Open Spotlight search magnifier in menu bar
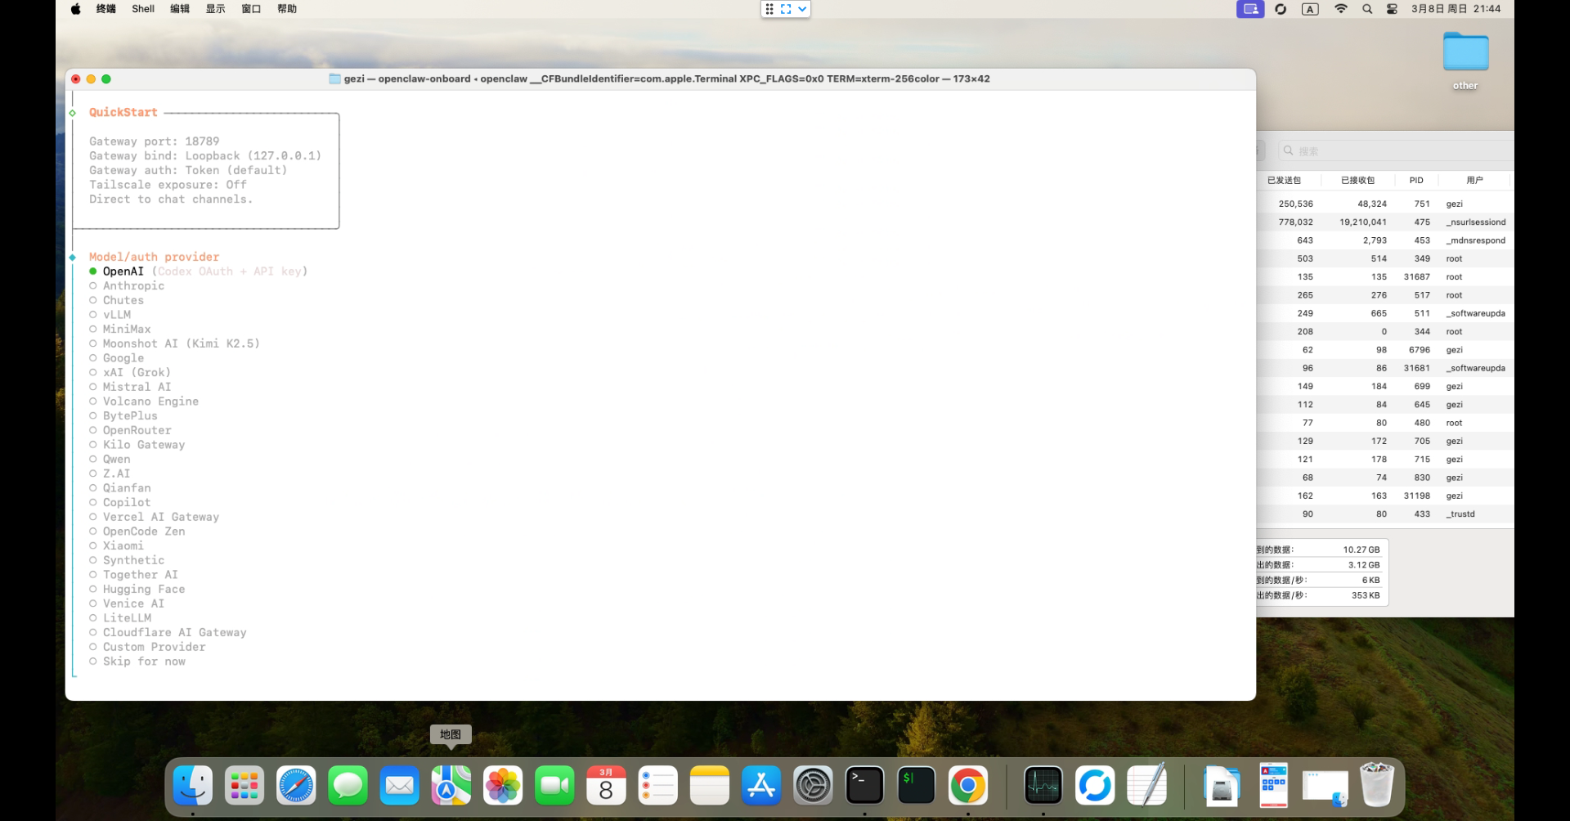 [1367, 9]
